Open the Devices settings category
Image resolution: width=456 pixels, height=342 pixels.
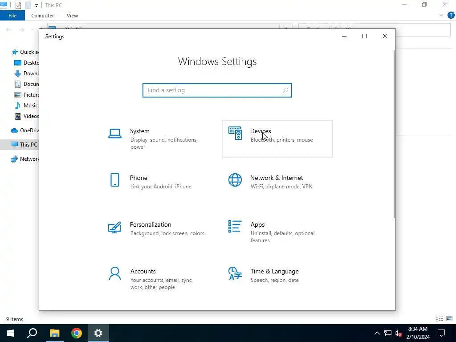tap(277, 139)
